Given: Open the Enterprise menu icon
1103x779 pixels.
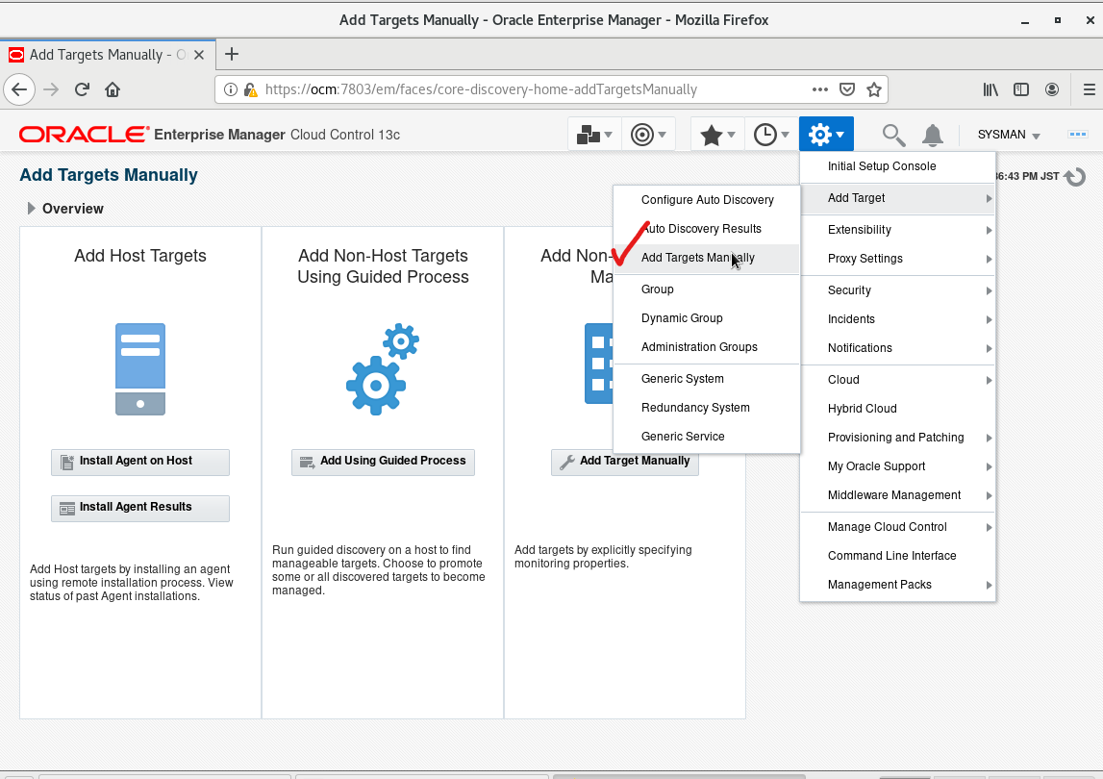Looking at the screenshot, I should 594,135.
